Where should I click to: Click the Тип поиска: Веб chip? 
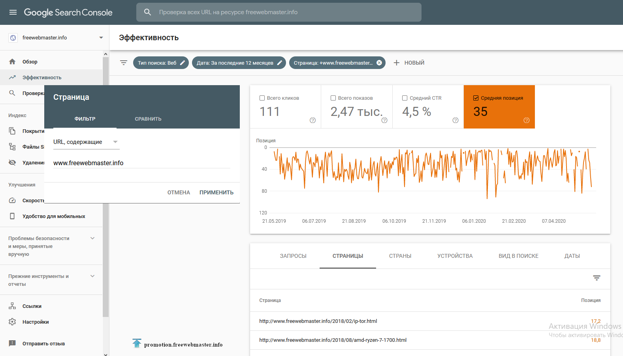point(161,63)
